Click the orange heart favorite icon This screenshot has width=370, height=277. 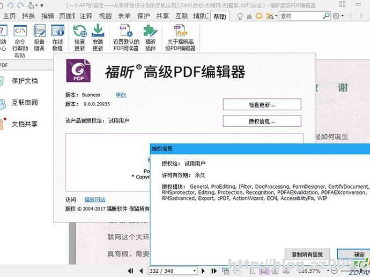point(259,16)
